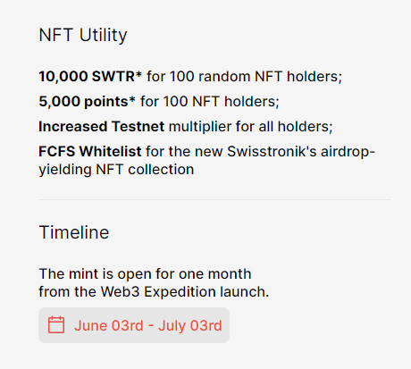Click the bold 5,000 points* text

click(x=87, y=102)
